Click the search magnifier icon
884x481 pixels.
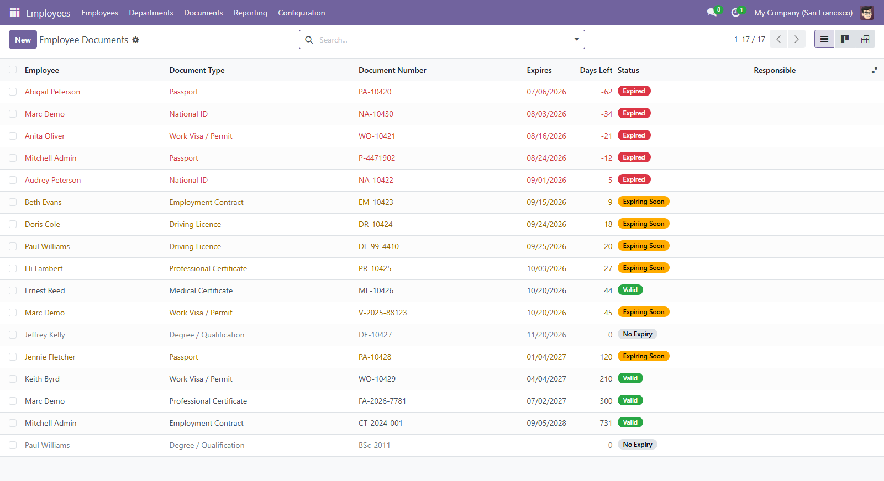coord(309,40)
